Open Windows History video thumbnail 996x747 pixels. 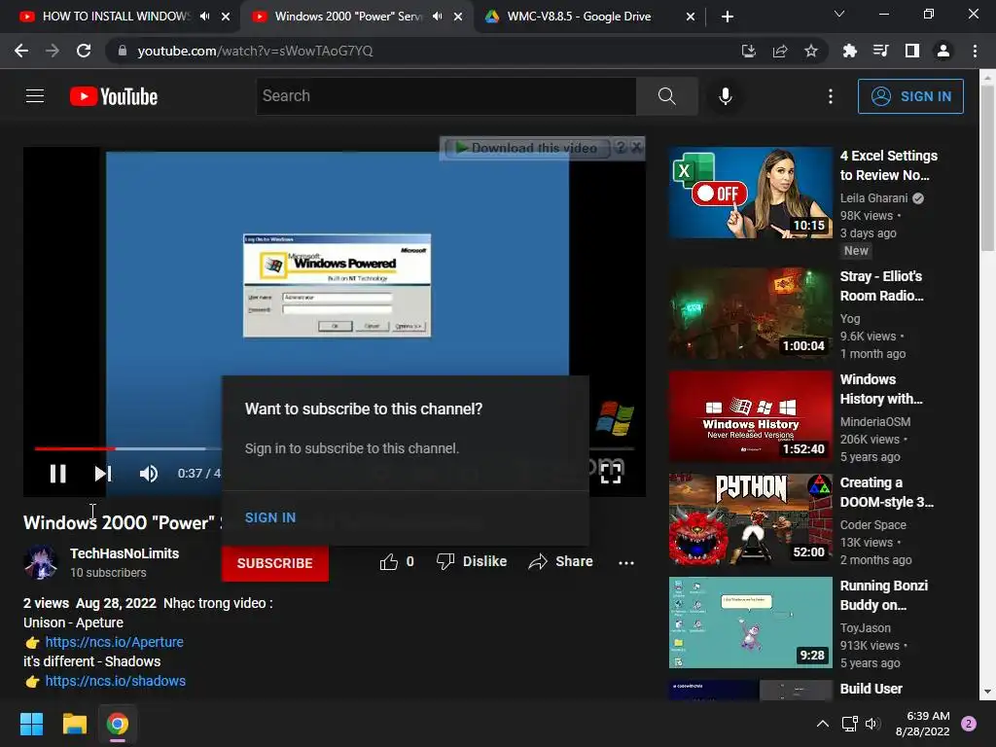750,416
